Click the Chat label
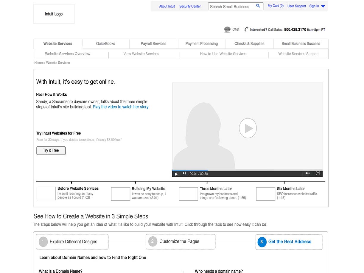The height and width of the screenshot is (273, 364). click(x=236, y=29)
